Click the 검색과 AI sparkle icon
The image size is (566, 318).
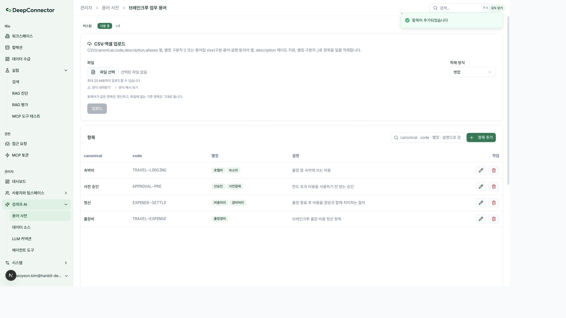[x=7, y=204]
